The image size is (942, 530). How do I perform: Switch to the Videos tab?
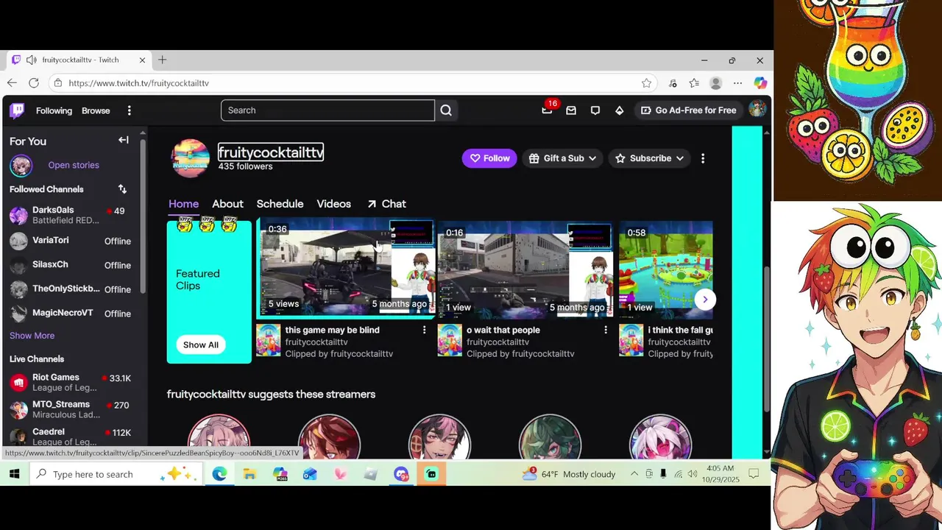tap(333, 204)
